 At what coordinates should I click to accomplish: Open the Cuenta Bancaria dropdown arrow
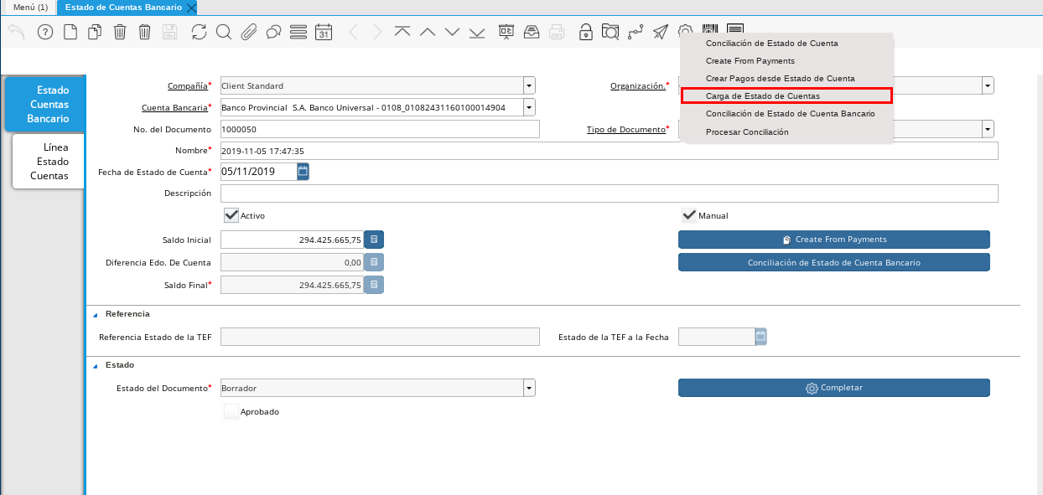coord(529,107)
